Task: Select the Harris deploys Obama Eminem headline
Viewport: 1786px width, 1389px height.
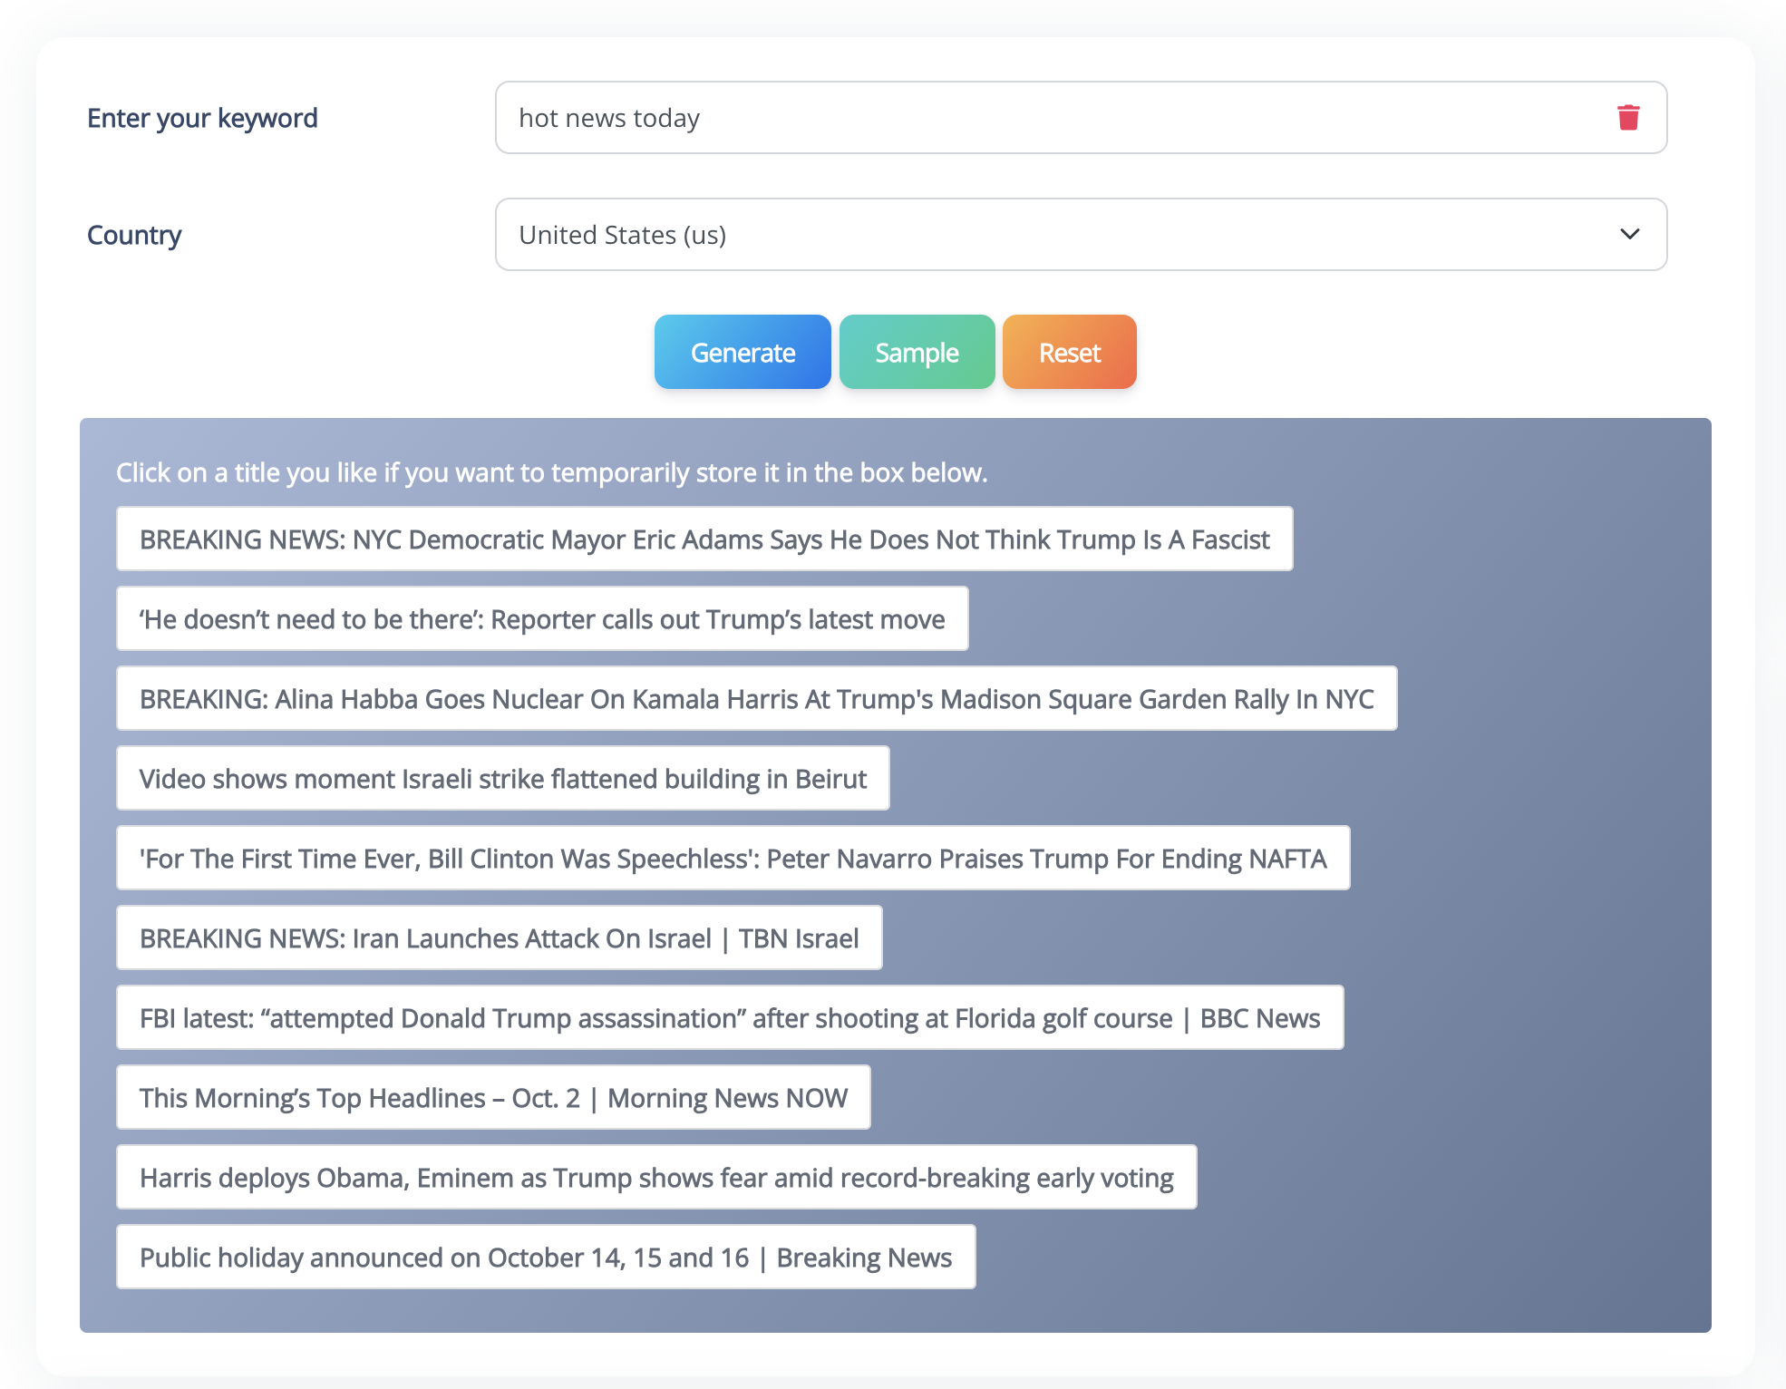Action: click(655, 1177)
